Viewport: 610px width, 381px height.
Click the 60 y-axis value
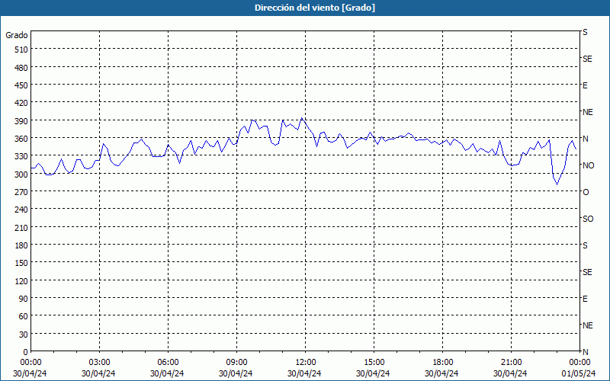point(24,316)
